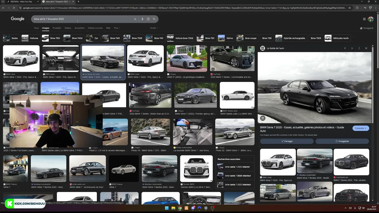Close the image preview panel
Image resolution: width=379 pixels, height=213 pixels.
pyautogui.click(x=366, y=48)
